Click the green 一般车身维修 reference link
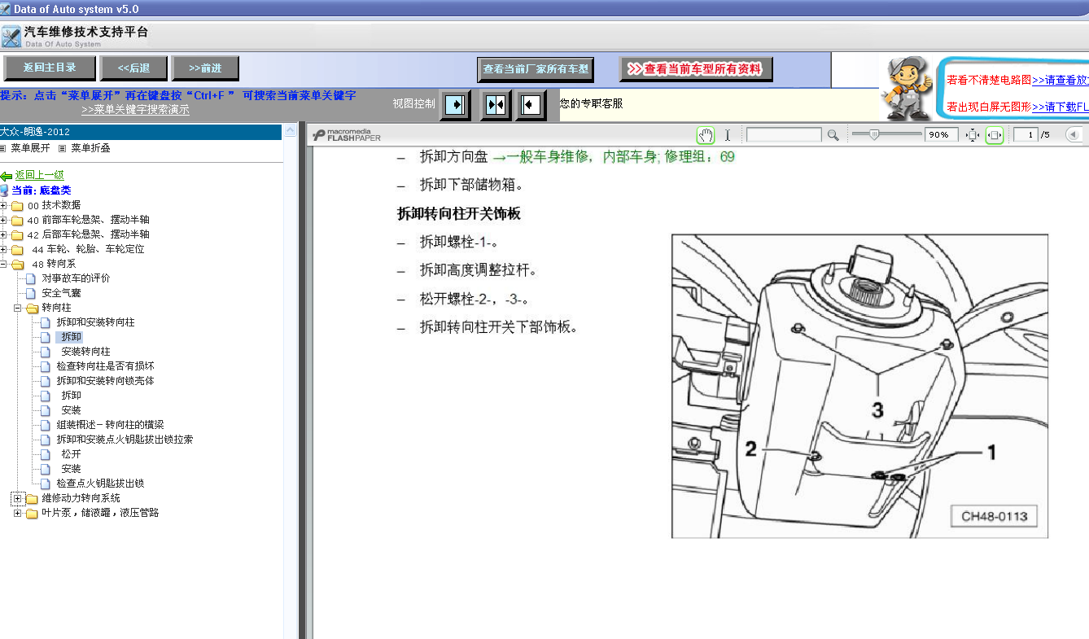 click(x=613, y=157)
